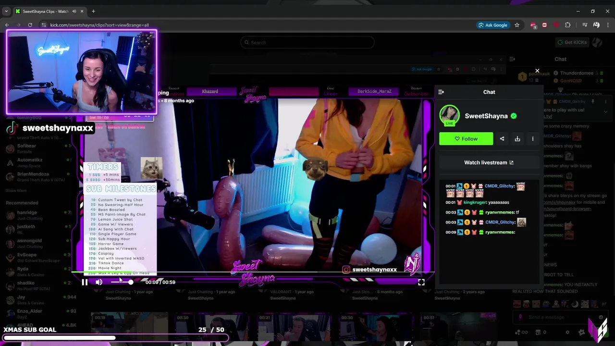Enter fullscreen for the clip player
615x346 pixels.
click(x=421, y=283)
